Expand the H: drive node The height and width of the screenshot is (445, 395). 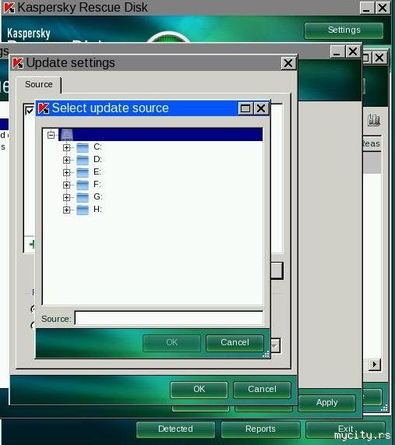pyautogui.click(x=66, y=210)
